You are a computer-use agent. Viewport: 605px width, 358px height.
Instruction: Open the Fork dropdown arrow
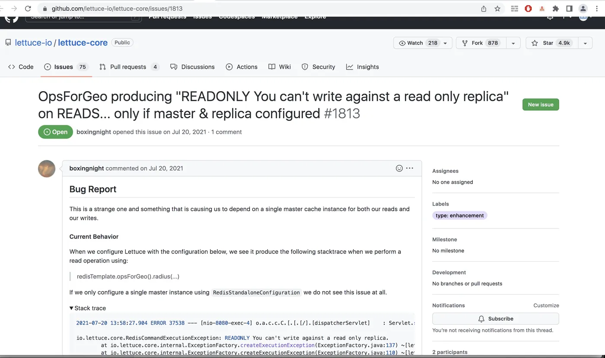(x=513, y=43)
